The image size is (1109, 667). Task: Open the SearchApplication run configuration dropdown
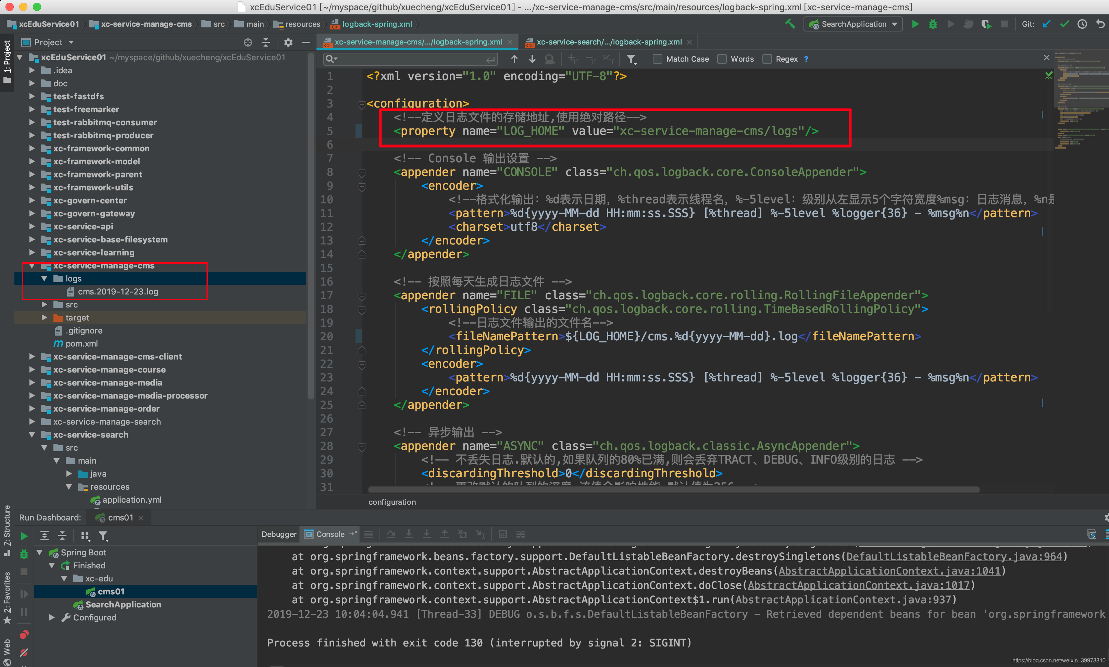coord(853,24)
